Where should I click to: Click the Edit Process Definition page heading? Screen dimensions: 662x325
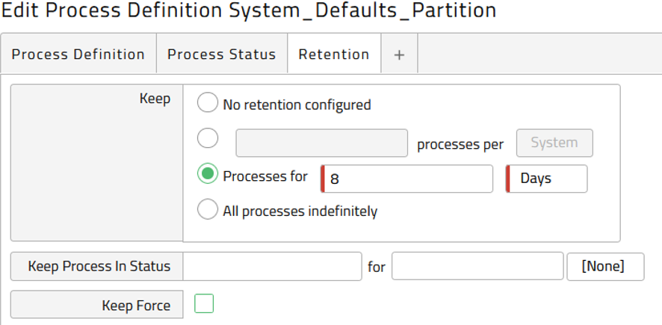click(x=249, y=10)
